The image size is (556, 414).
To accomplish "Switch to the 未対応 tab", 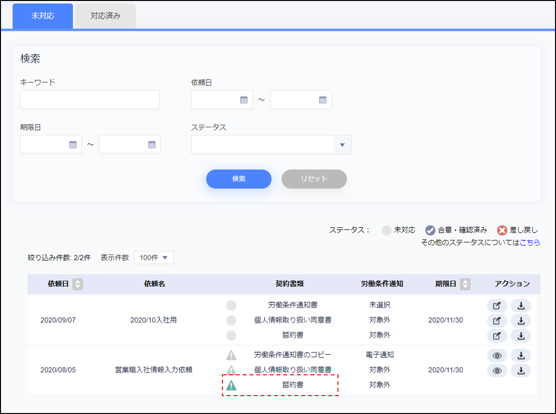I will (x=43, y=16).
